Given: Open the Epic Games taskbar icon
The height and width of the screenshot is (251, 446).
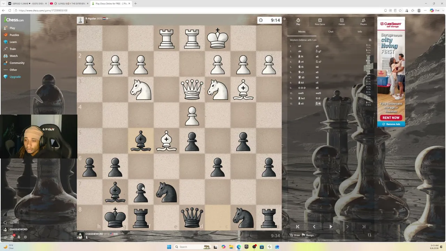Looking at the screenshot, I should click(x=246, y=247).
